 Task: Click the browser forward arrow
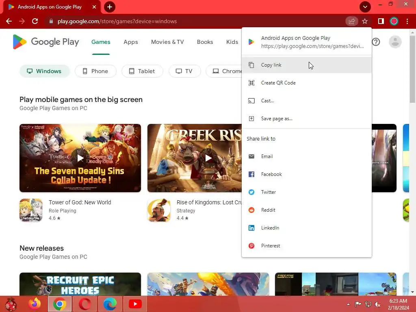point(22,21)
